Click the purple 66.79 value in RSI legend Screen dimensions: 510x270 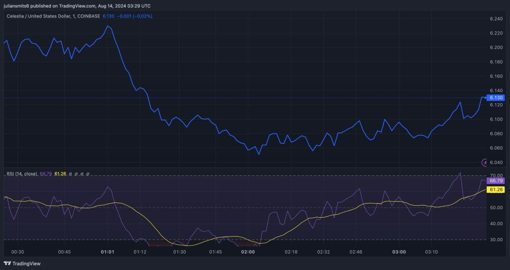pos(46,174)
